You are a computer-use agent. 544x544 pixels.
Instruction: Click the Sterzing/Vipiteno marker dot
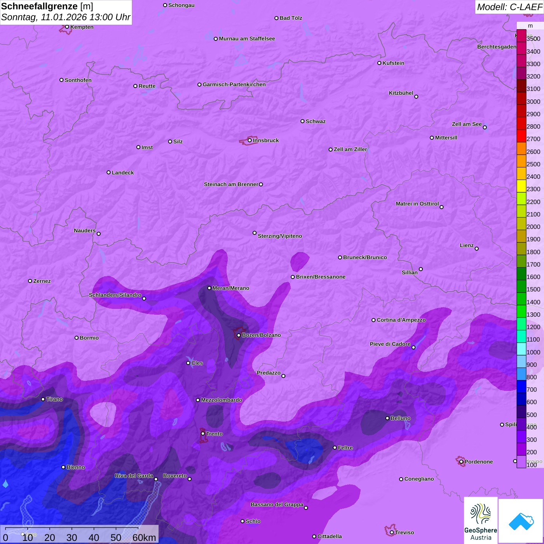click(x=255, y=233)
